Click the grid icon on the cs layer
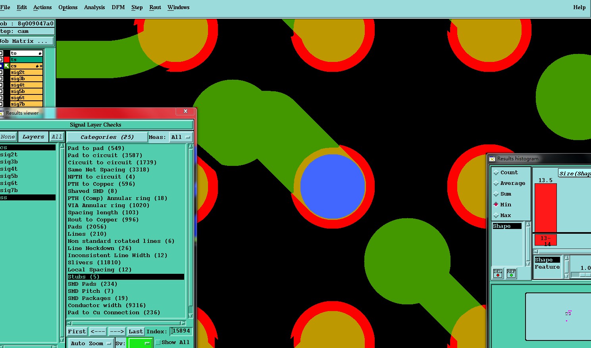 click(x=41, y=66)
